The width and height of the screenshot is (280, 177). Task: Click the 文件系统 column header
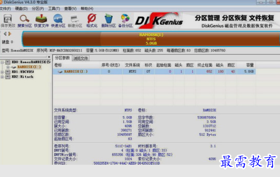(x=132, y=65)
